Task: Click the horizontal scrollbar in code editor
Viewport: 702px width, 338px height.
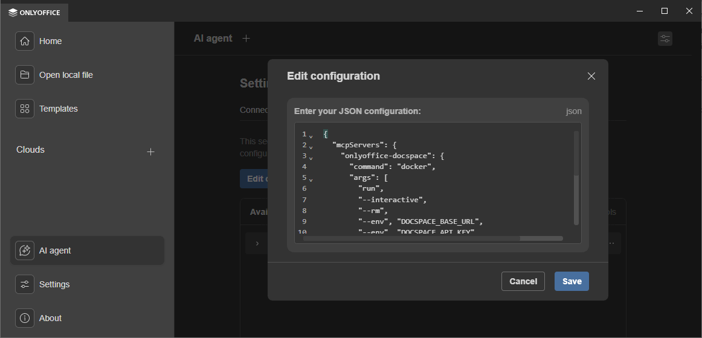Action: click(411, 238)
